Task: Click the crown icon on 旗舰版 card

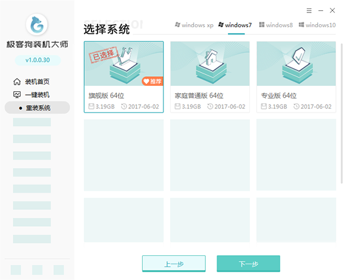Action: [x=125, y=56]
